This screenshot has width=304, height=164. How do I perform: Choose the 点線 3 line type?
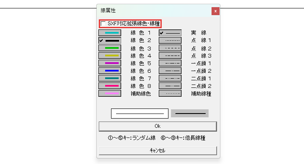(x=170, y=56)
